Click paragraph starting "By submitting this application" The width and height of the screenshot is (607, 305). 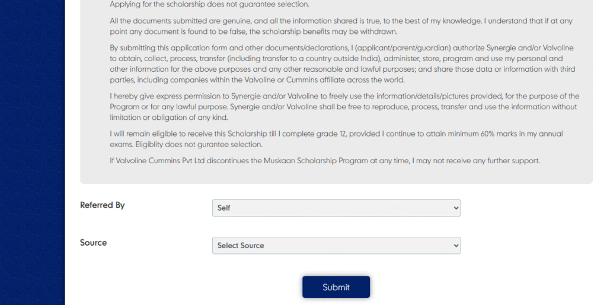tap(341, 63)
